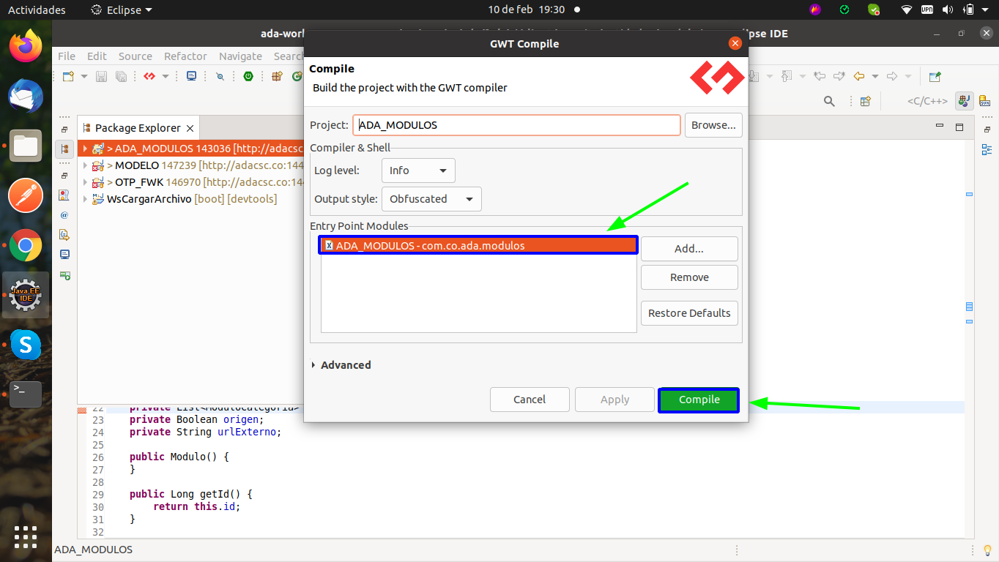Open the Log level dropdown
This screenshot has height=562, width=999.
(x=418, y=171)
